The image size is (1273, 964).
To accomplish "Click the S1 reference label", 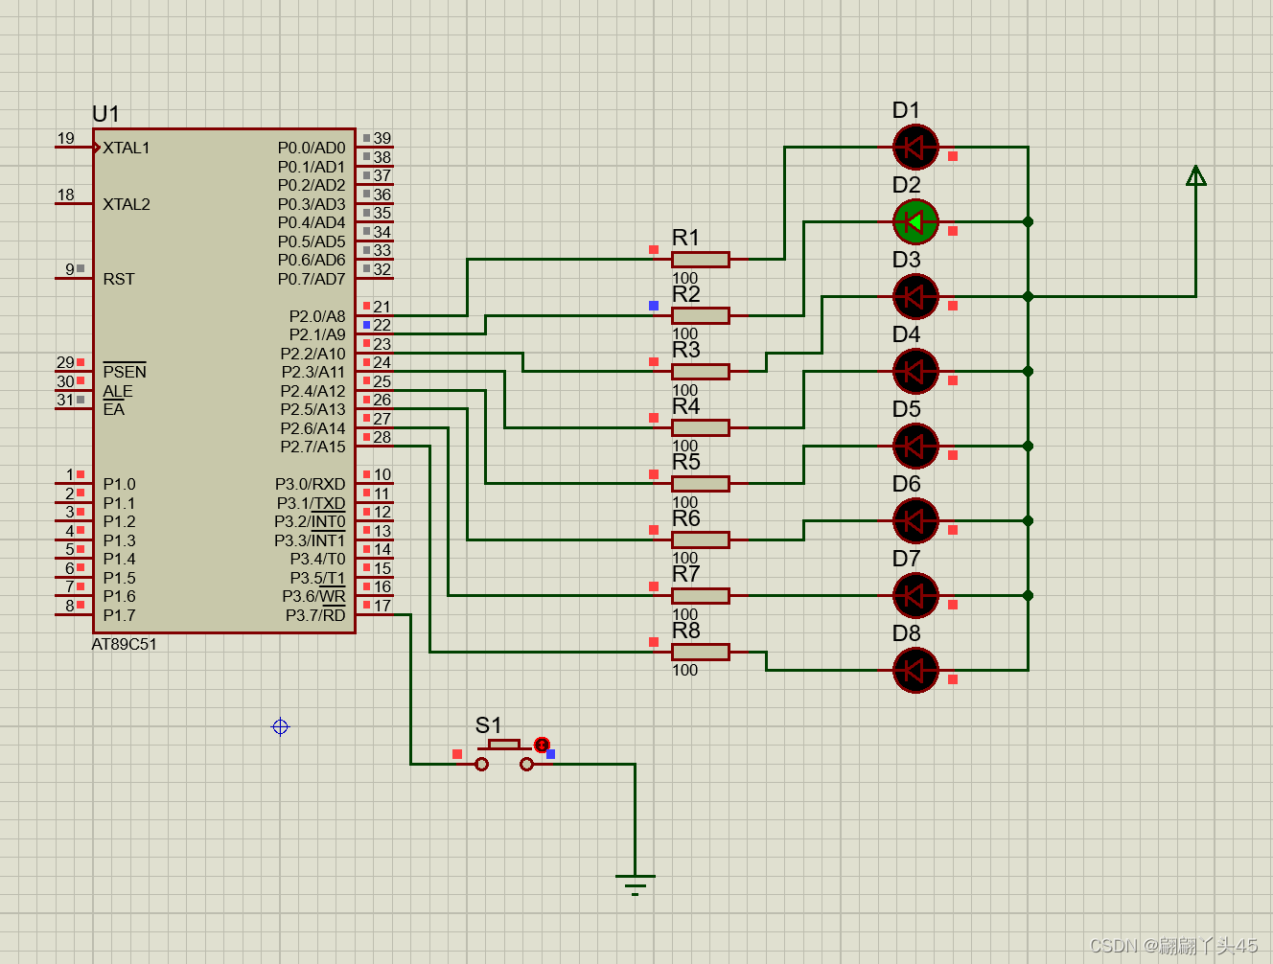I will (488, 725).
